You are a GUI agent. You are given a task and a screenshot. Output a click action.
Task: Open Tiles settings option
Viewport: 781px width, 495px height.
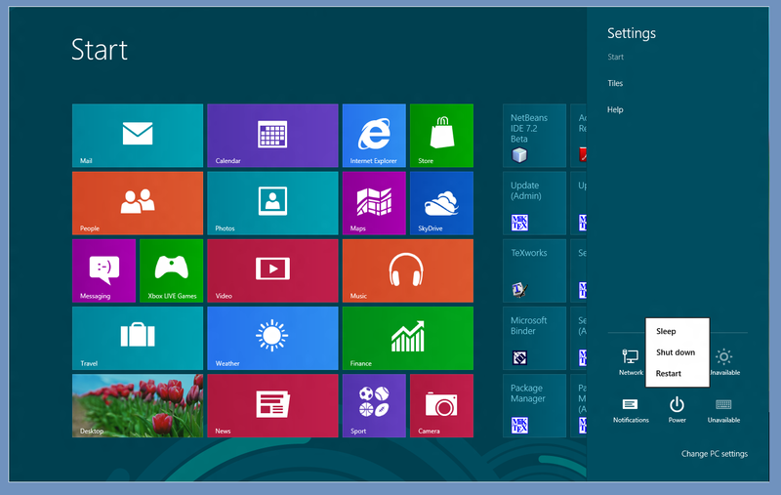[x=615, y=83]
